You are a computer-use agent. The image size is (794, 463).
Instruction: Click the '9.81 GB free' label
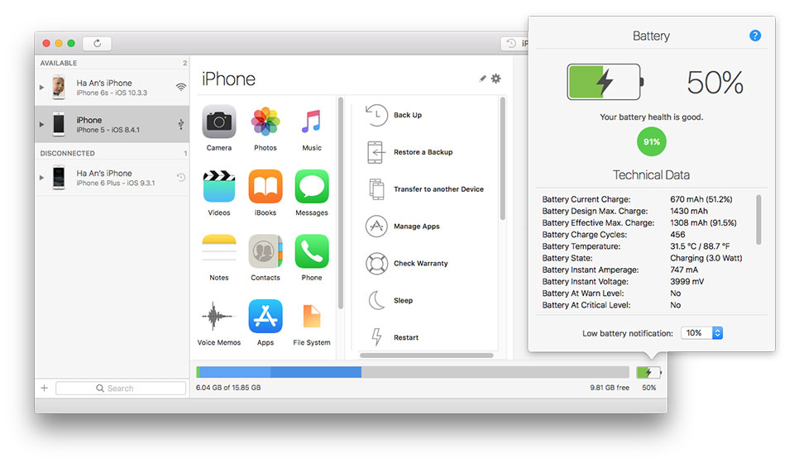click(610, 388)
